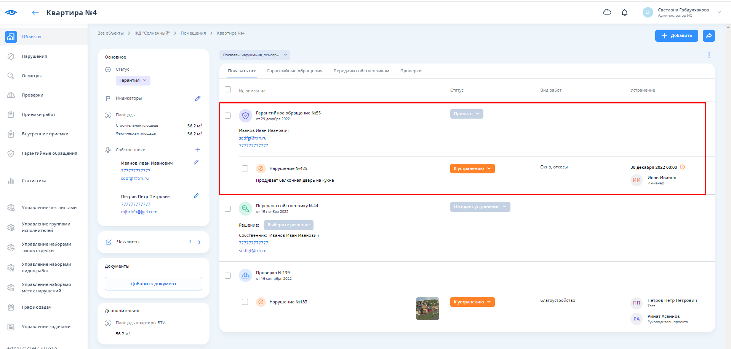
Task: Check the box for Проверка №139
Action: 228,276
